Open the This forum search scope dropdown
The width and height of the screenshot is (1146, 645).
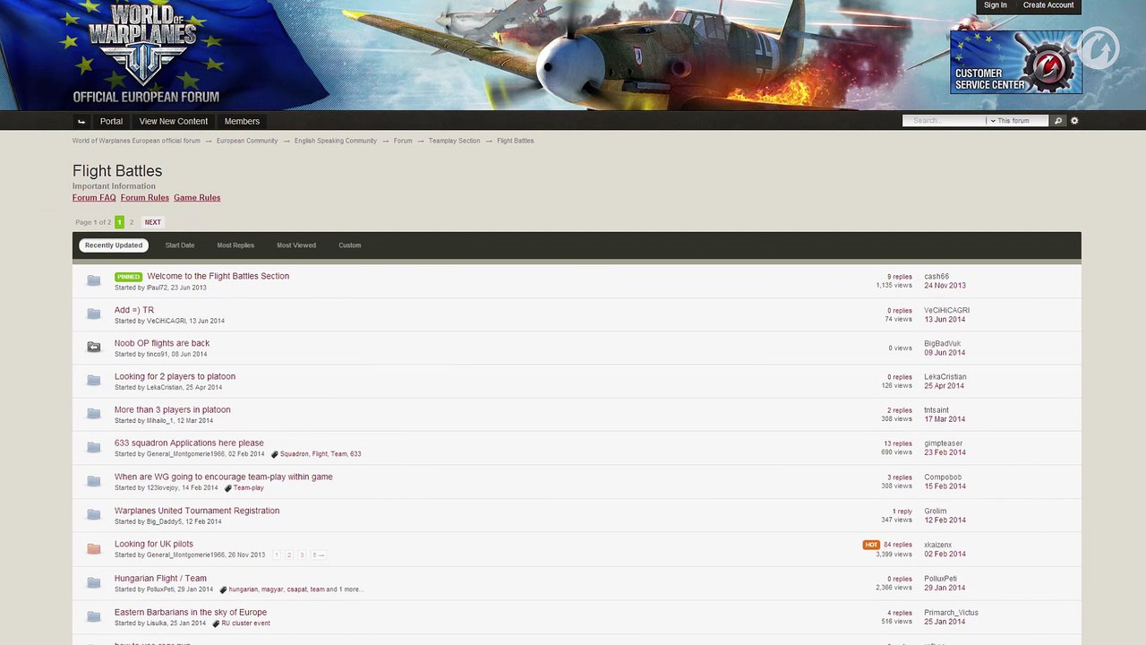coord(1017,120)
